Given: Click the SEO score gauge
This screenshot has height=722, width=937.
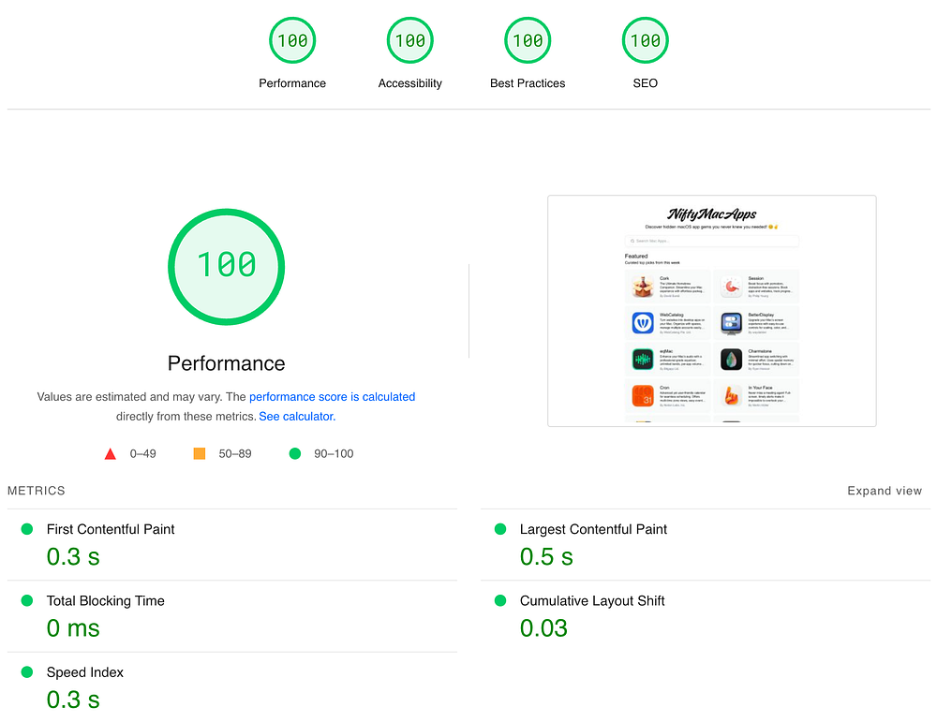Looking at the screenshot, I should [x=646, y=40].
